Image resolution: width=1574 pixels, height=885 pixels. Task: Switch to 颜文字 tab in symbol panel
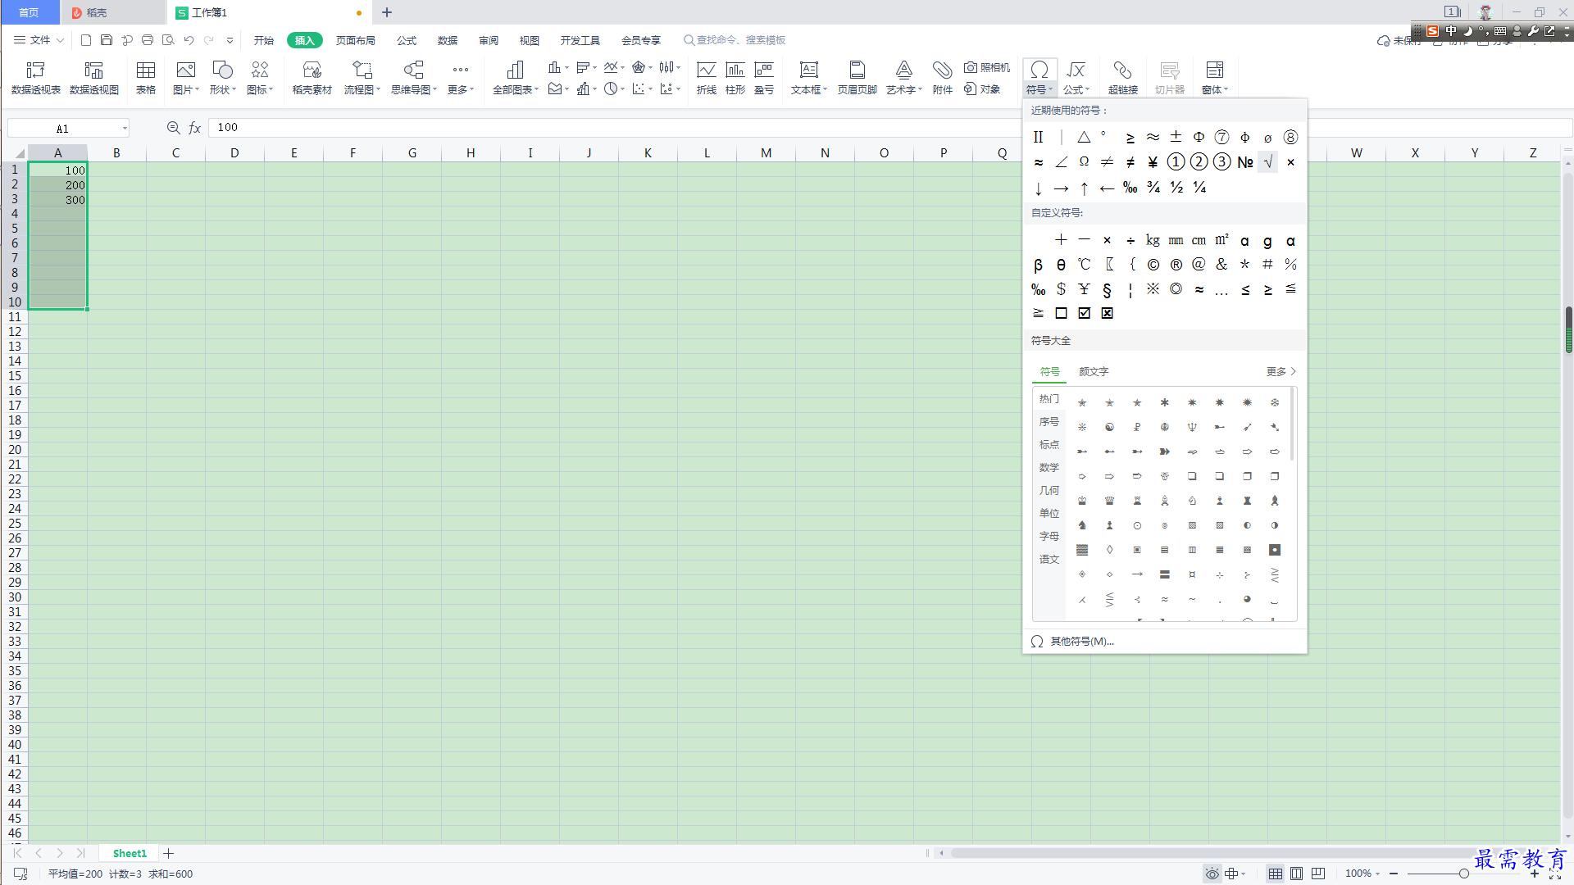click(1094, 371)
